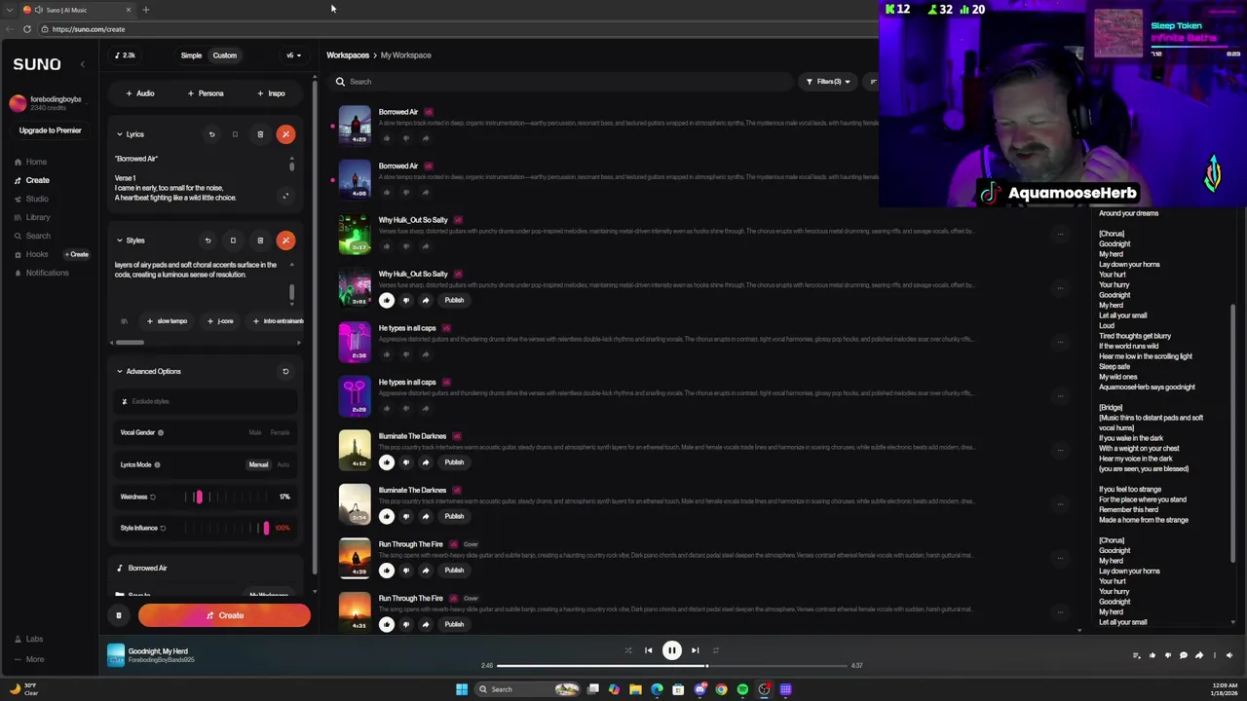
Task: Click the square icon in the Styles header
Action: pos(233,240)
